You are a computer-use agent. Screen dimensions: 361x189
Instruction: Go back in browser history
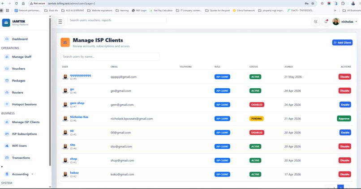3,4
